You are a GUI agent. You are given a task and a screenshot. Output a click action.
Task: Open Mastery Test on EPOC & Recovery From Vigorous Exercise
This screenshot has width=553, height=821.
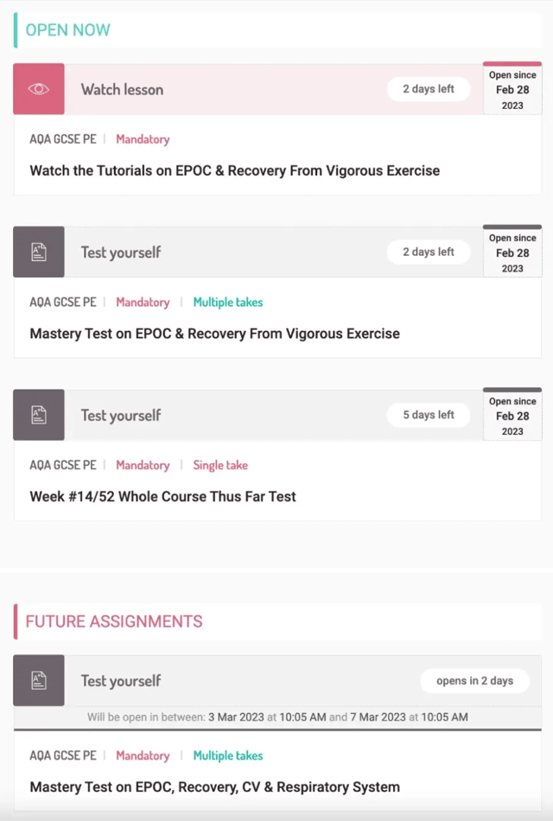tap(214, 333)
